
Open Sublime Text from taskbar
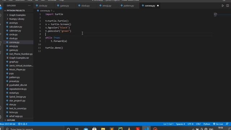[112, 129]
